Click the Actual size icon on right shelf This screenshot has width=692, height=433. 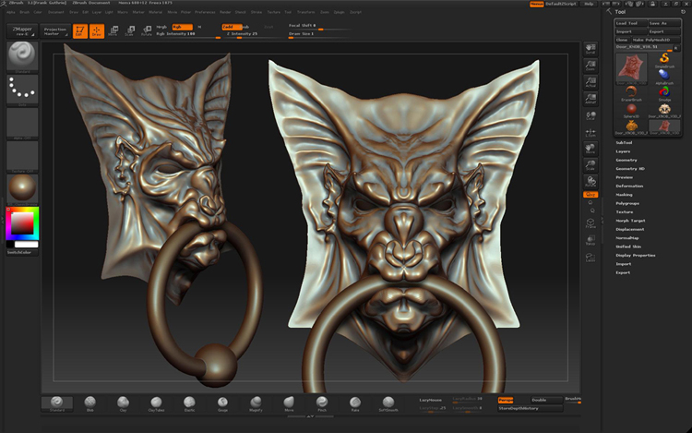coord(591,82)
